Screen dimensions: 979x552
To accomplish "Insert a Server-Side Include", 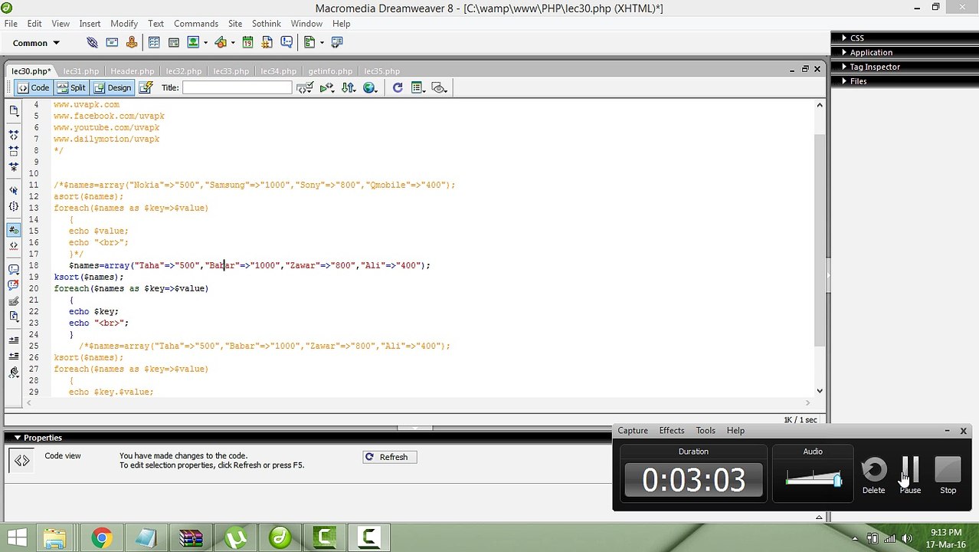I will 267,43.
